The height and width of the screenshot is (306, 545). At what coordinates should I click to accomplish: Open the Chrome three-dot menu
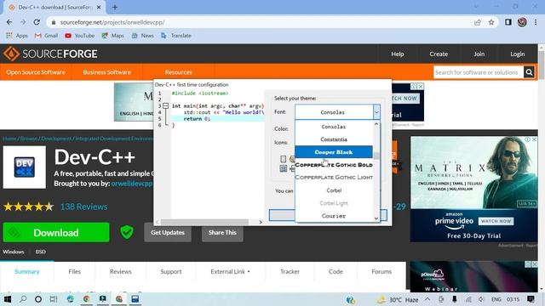coord(536,22)
